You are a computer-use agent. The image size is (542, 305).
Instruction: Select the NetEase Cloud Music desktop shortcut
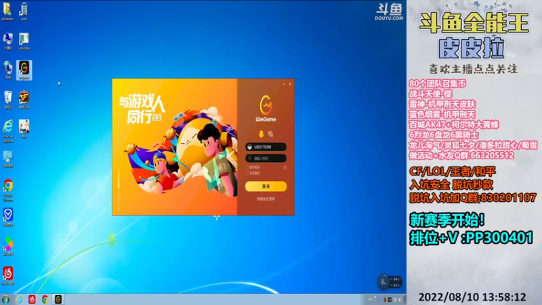[8, 276]
